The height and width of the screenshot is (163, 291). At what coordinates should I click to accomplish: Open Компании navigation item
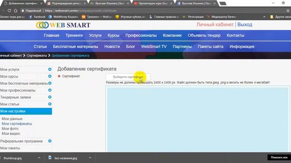[172, 35]
